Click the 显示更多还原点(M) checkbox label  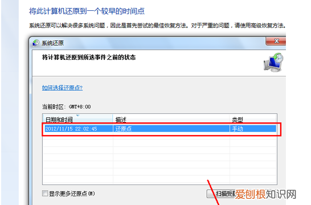click(x=72, y=194)
